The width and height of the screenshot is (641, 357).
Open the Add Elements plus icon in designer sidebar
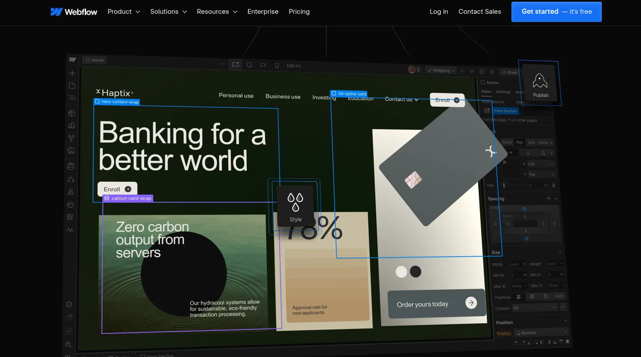coord(72,73)
